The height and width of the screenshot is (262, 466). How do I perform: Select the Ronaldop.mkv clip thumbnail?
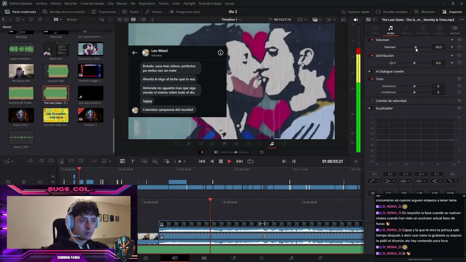coord(21,71)
